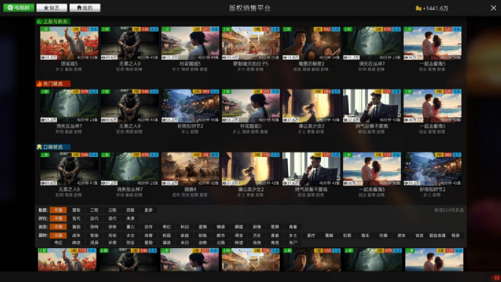Click the gold funds balance icon
Screen dimensions: 501x282
(x=418, y=8)
